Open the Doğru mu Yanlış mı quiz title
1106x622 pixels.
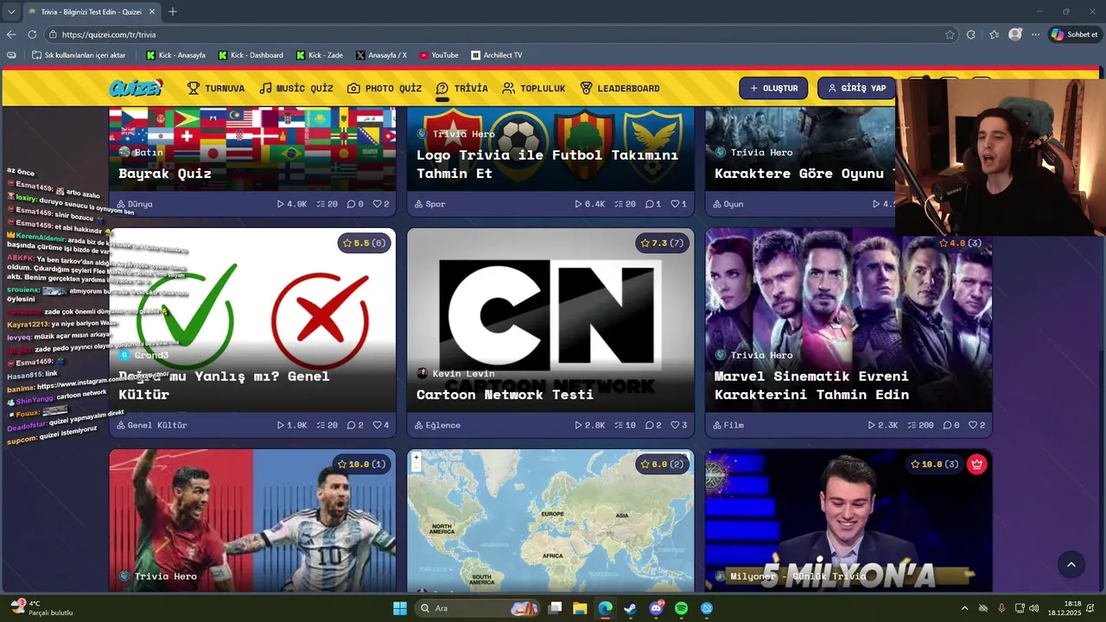tap(224, 385)
